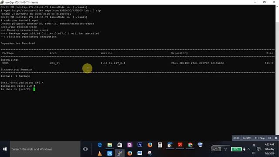Screen dimensions: 279x157
Task: Open Microsoft Word from the taskbar
Action: click(x=139, y=153)
